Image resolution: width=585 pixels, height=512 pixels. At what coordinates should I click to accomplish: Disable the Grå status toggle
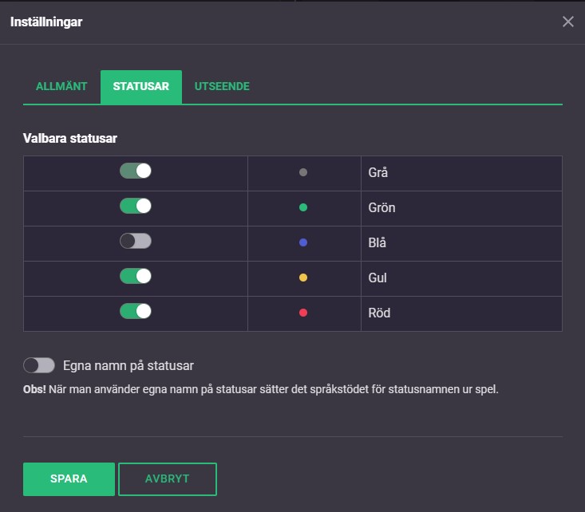pyautogui.click(x=136, y=171)
